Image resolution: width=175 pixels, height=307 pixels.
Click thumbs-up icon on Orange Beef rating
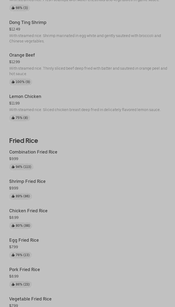[13, 82]
